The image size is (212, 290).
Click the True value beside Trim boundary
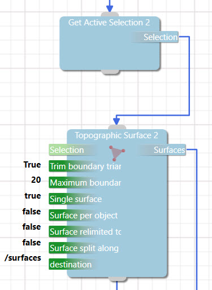click(32, 165)
